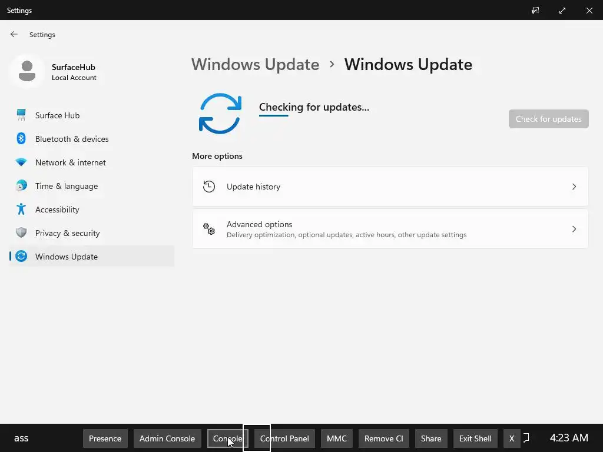Click the expand fullscreen arrows icon
Viewport: 603px width, 452px height.
(562, 11)
